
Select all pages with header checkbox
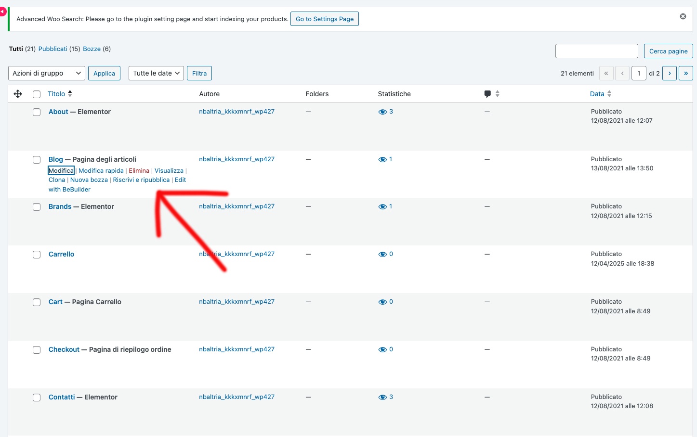click(x=37, y=94)
